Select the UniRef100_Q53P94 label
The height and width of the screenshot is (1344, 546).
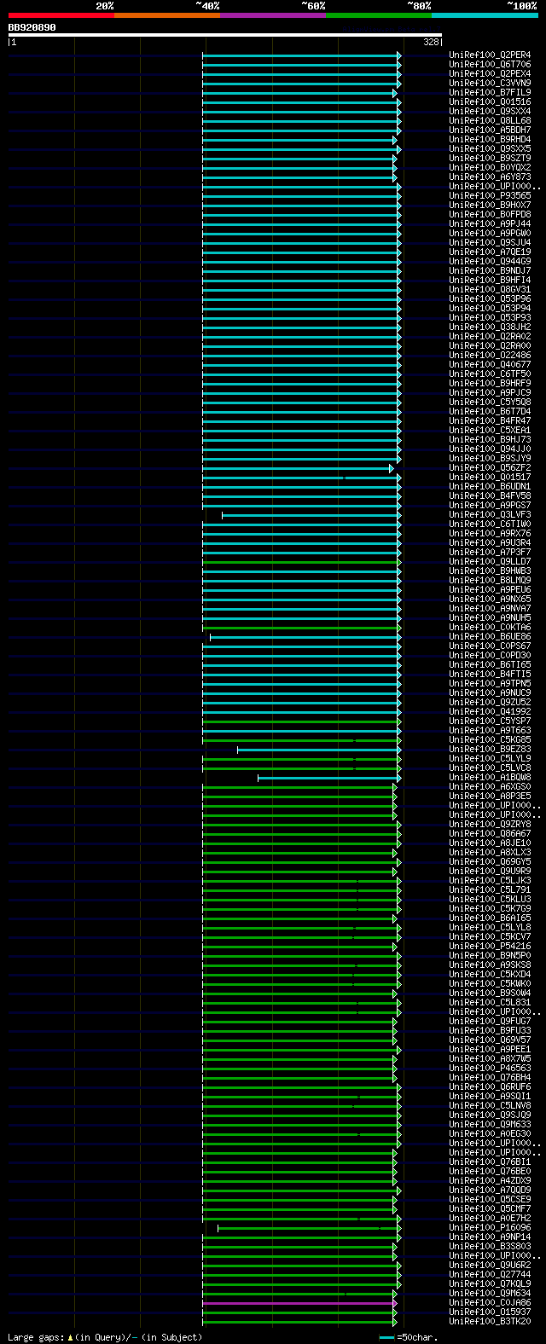pos(490,309)
